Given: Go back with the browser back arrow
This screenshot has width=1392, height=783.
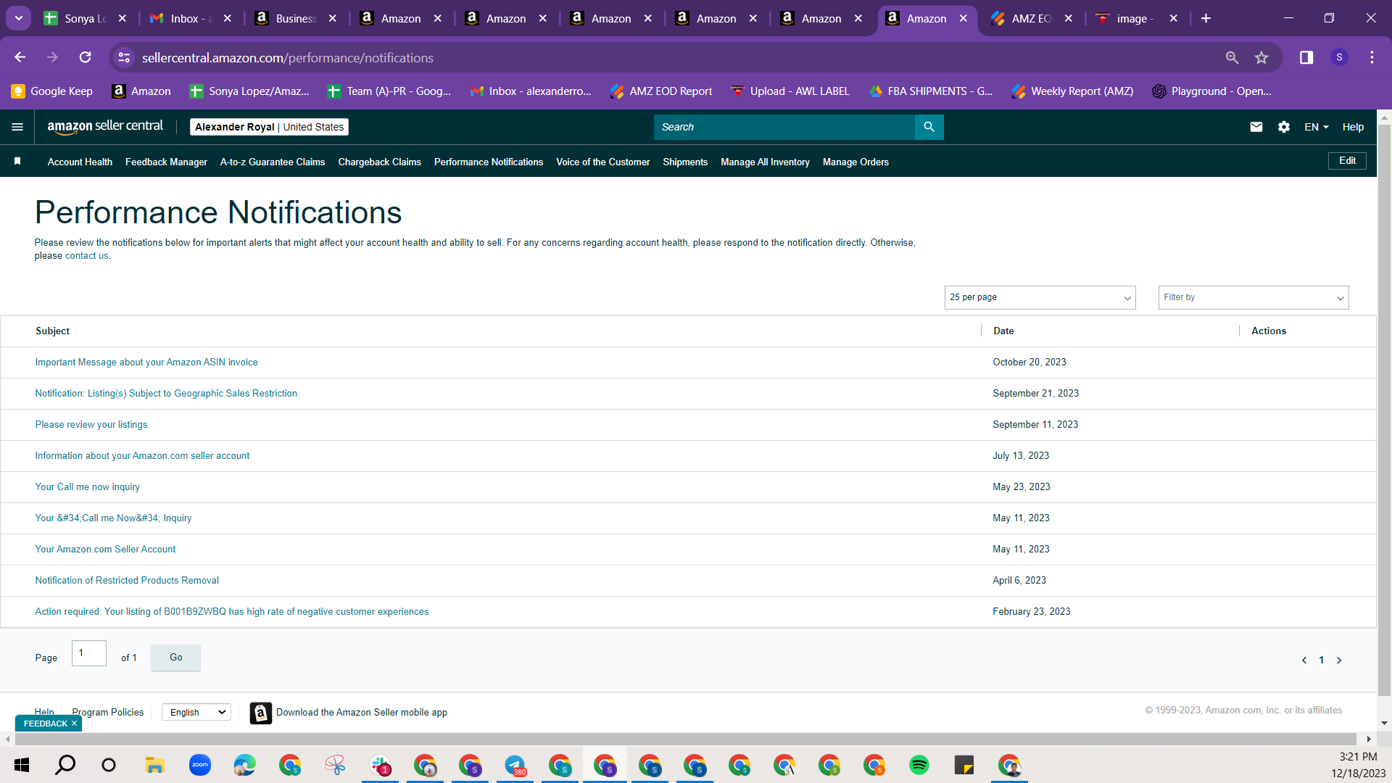Looking at the screenshot, I should point(20,57).
